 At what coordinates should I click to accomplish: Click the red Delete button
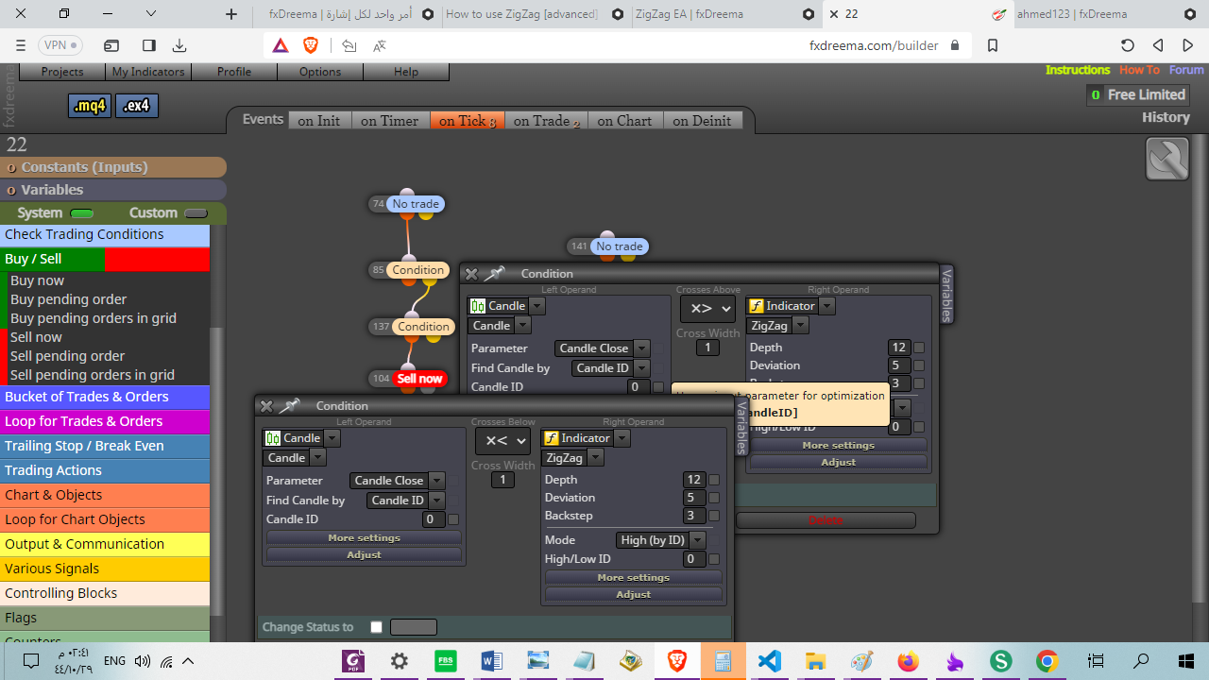coord(826,520)
